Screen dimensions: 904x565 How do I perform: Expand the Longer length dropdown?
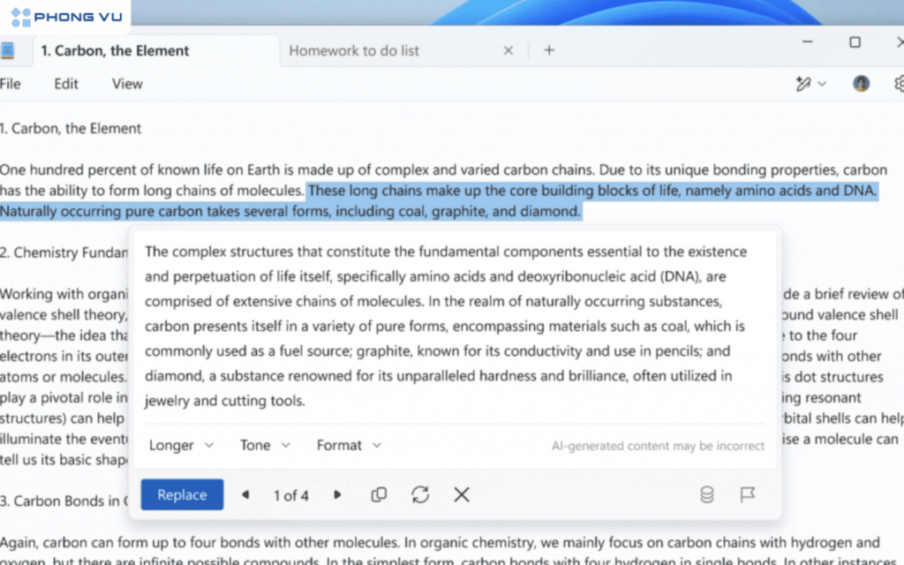pos(181,445)
